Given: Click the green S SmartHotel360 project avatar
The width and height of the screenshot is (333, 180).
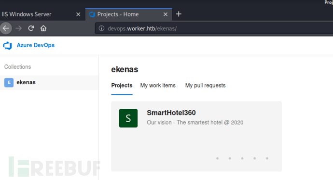Looking at the screenshot, I should point(128,118).
